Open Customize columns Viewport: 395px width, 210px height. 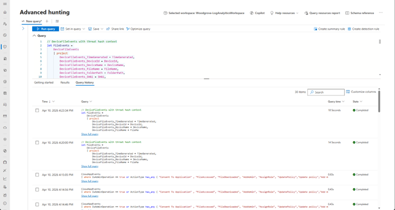click(361, 92)
